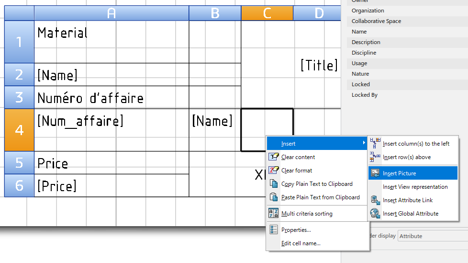Click the Insert Attribute Link icon
Viewport: 468px width, 263px height.
click(x=375, y=200)
